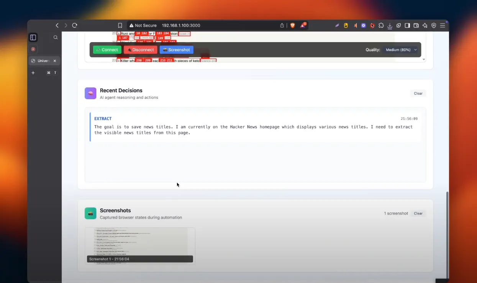This screenshot has width=477, height=283.
Task: Click the red cursor extension icon
Action: coord(372,26)
